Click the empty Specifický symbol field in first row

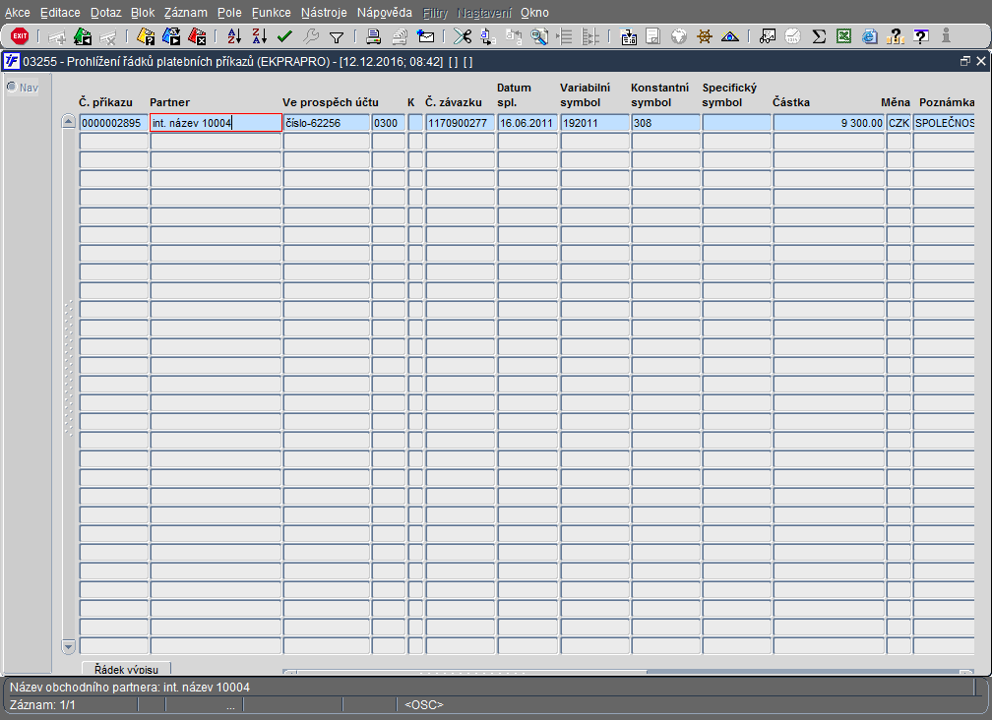click(736, 123)
